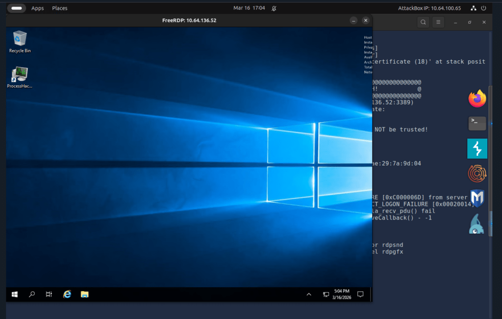Open Windows taskbar search

tap(32, 294)
